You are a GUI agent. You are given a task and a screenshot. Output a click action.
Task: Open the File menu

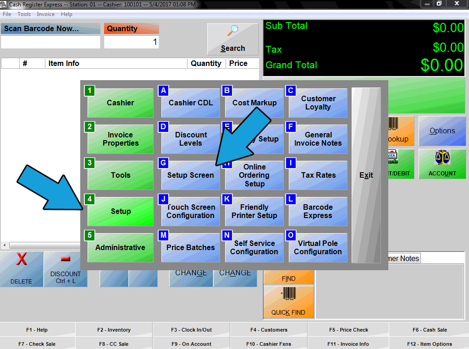[7, 14]
